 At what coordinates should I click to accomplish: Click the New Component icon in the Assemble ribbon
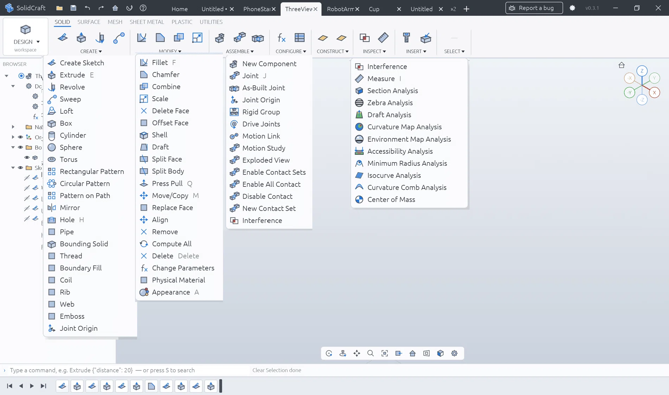click(219, 38)
